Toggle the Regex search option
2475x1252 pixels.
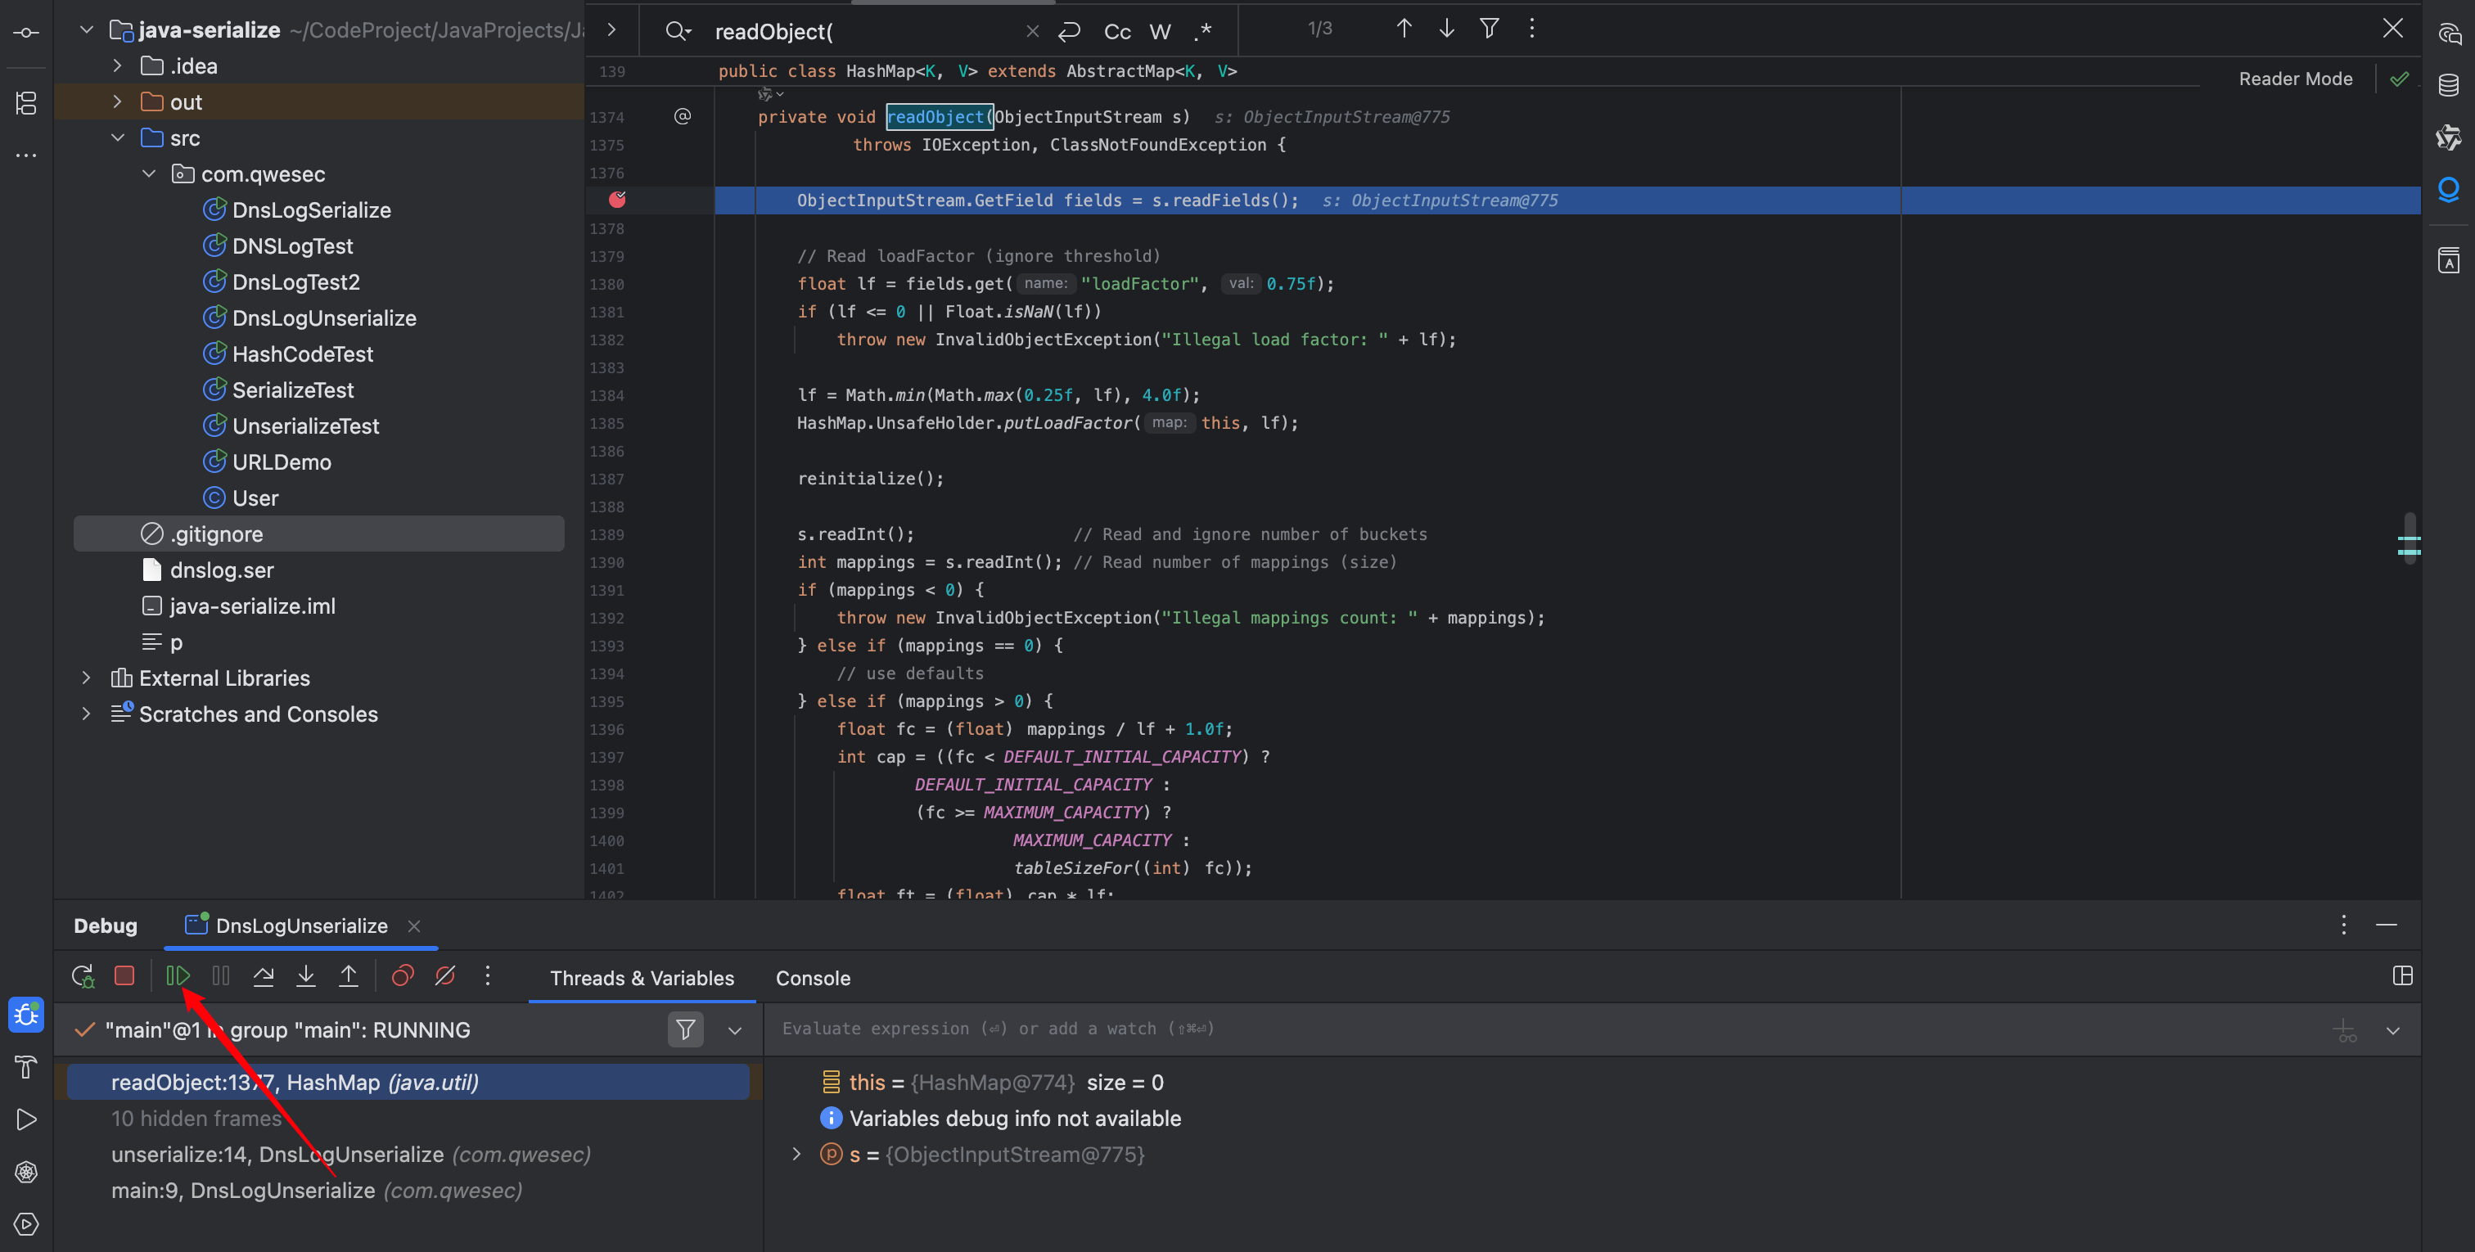coord(1203,32)
